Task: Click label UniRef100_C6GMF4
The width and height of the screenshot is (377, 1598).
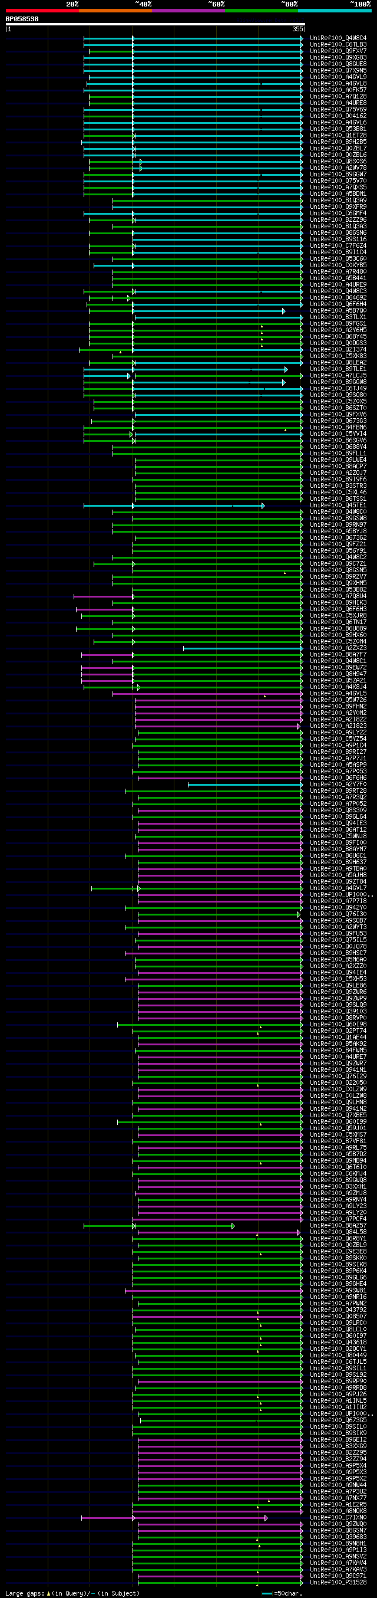Action: pos(338,214)
